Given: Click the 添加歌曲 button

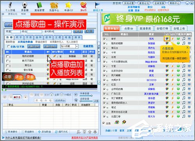Looking at the screenshot, I should point(44,132).
